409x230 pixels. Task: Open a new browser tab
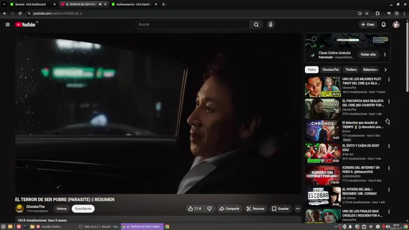(x=164, y=4)
